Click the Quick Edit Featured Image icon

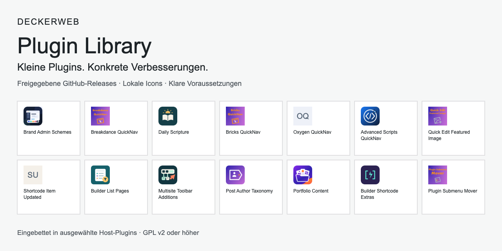[x=438, y=116]
